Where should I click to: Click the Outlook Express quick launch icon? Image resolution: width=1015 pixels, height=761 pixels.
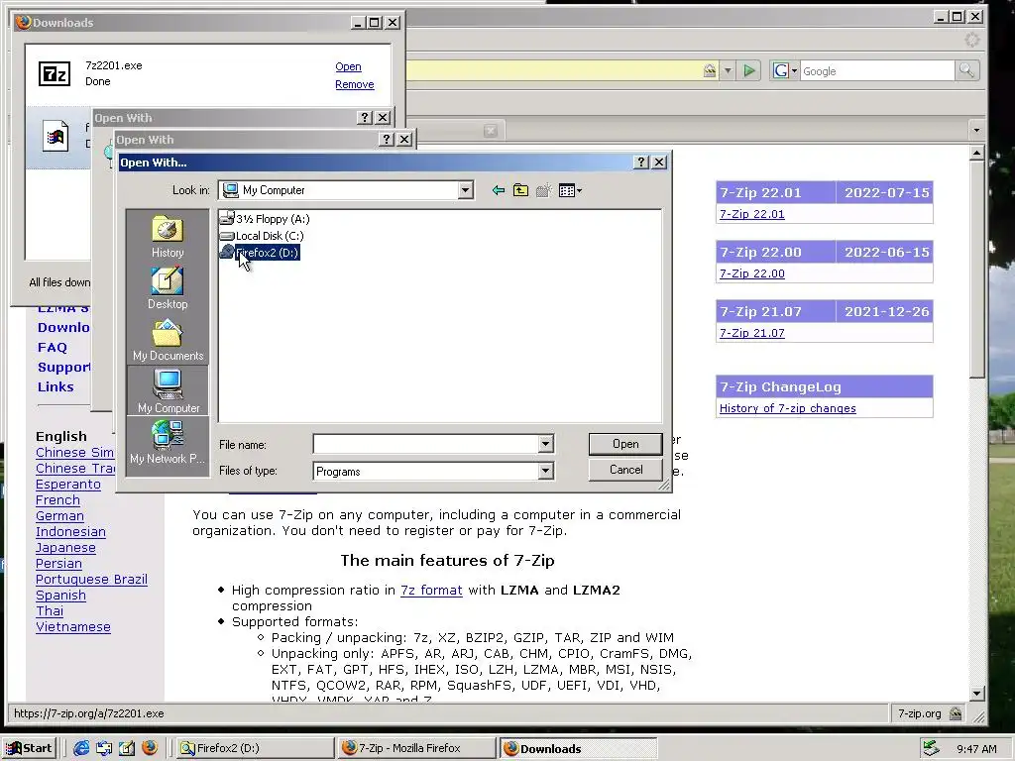pyautogui.click(x=104, y=748)
